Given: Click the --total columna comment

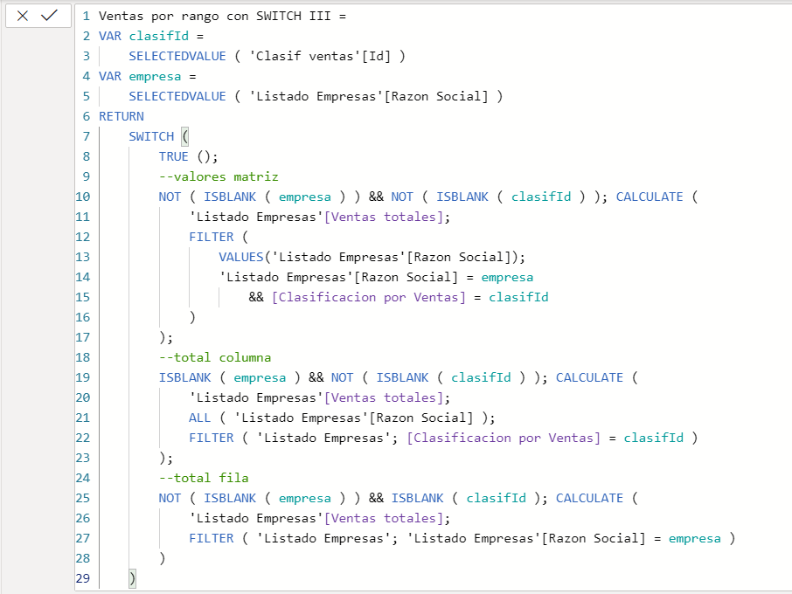Looking at the screenshot, I should tap(215, 357).
